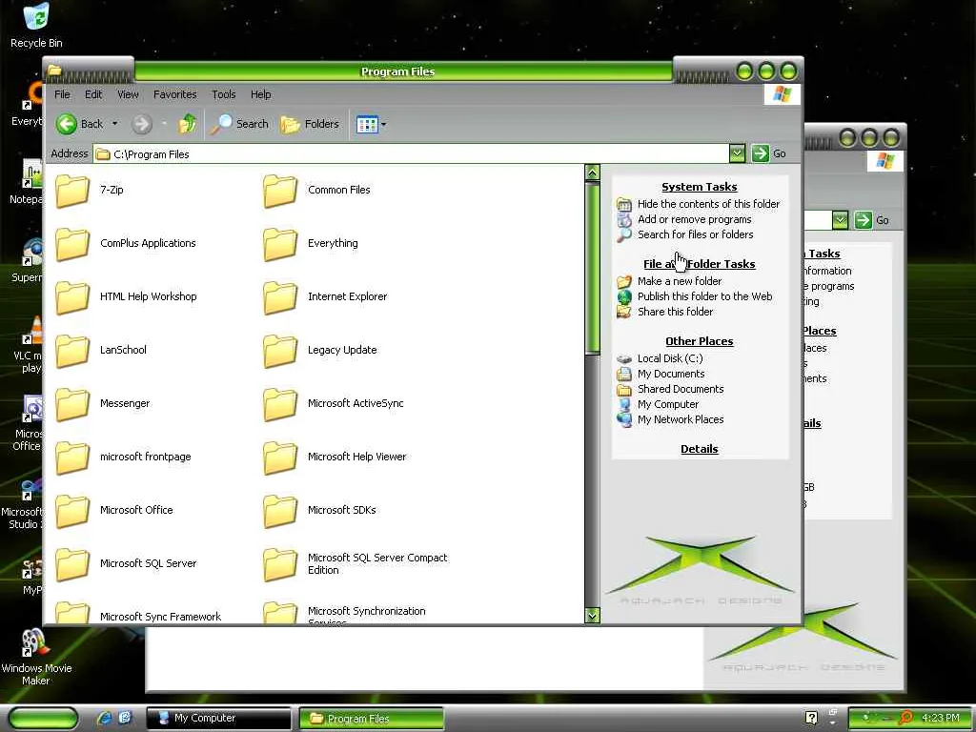Click Hide the contents of this folder
976x732 pixels.
708,204
